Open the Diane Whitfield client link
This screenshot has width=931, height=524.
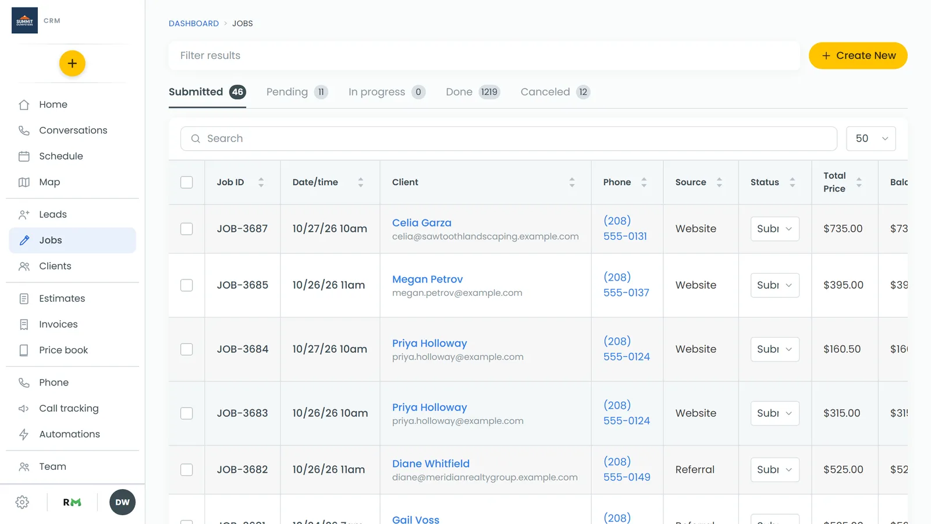[x=431, y=464]
